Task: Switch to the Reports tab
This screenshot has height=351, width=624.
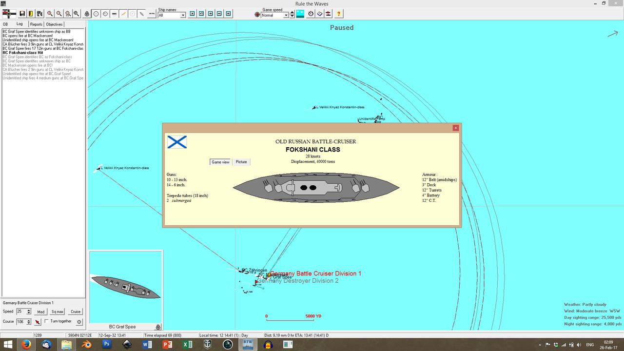Action: coord(36,24)
